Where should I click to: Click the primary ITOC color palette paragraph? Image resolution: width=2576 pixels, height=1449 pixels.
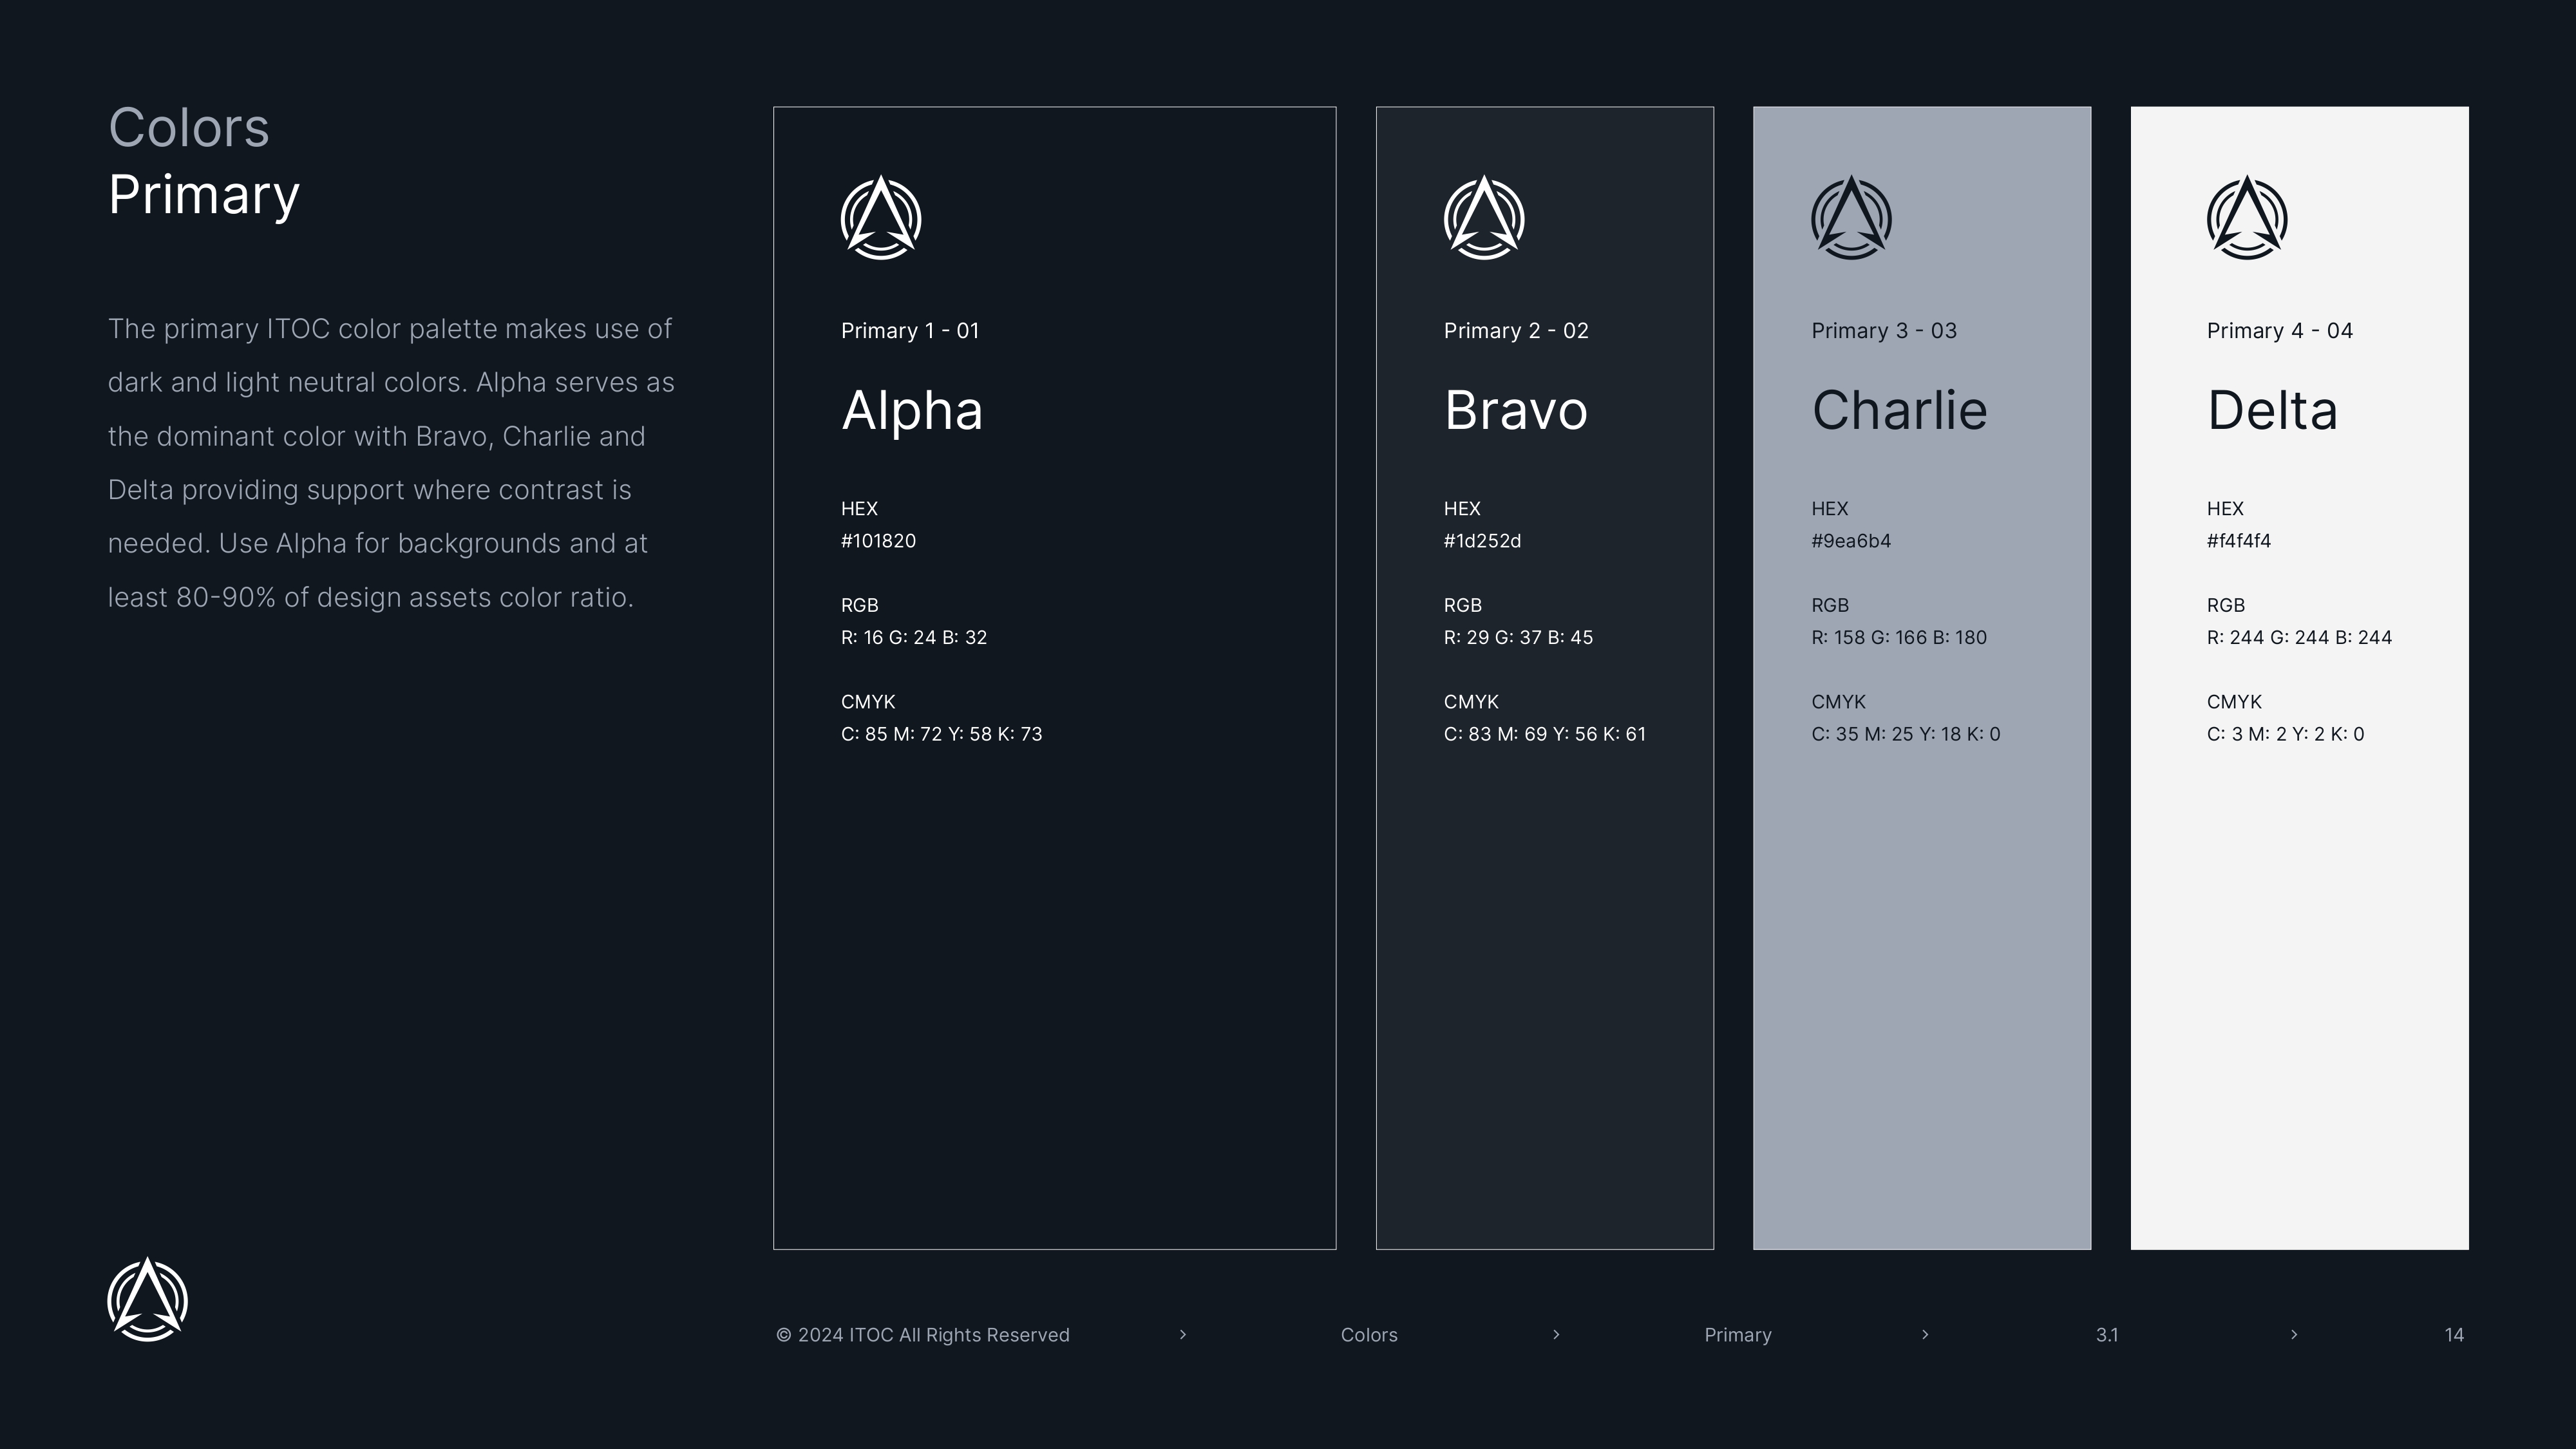point(391,463)
